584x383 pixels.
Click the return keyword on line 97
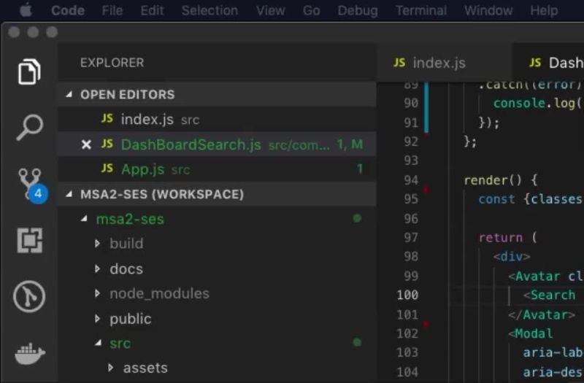pyautogui.click(x=501, y=238)
